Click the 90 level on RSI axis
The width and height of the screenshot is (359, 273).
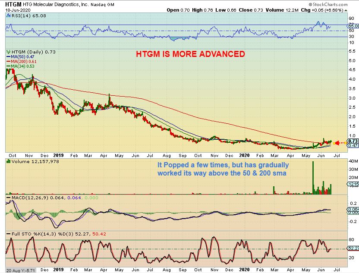[351, 19]
